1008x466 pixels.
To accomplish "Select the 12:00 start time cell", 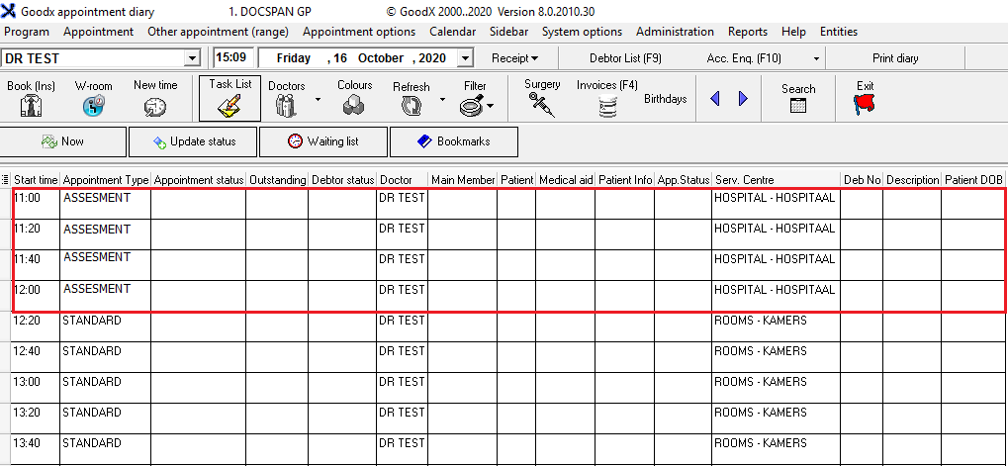I will click(x=36, y=296).
